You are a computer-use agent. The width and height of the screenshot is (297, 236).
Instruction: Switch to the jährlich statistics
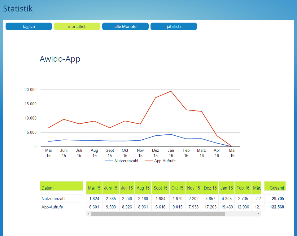coord(174,26)
